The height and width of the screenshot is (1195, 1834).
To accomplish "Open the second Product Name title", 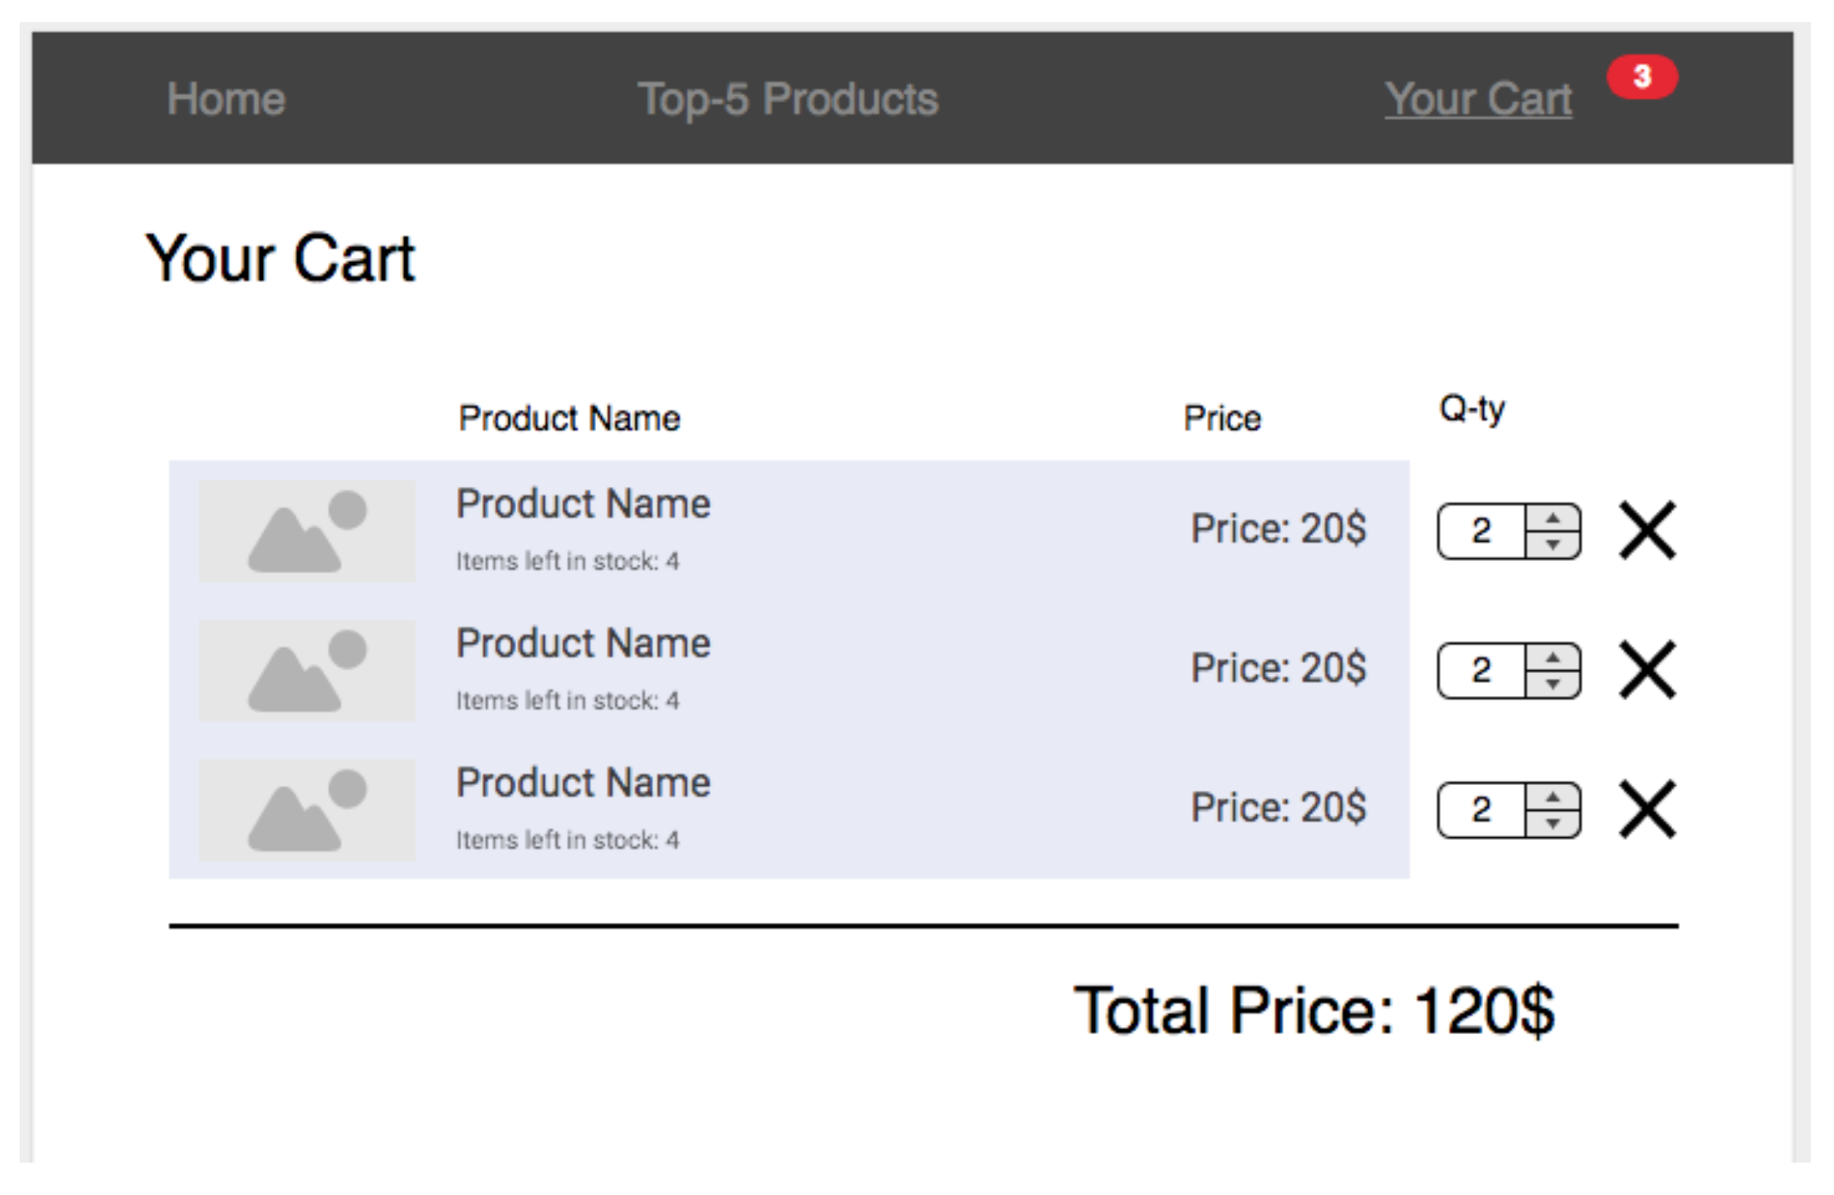I will 583,643.
